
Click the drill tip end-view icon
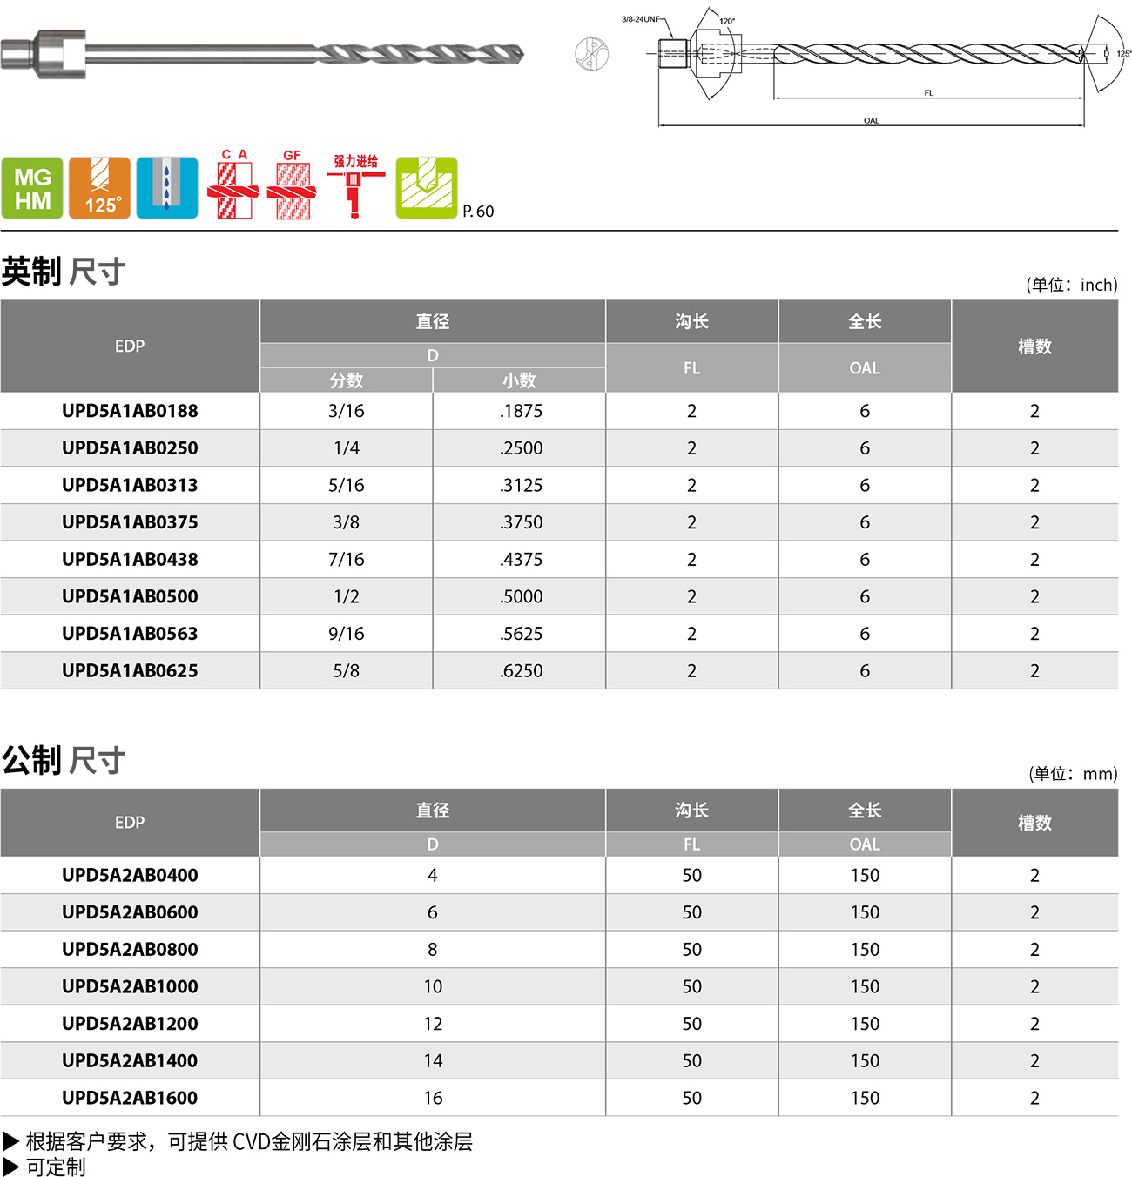point(591,54)
